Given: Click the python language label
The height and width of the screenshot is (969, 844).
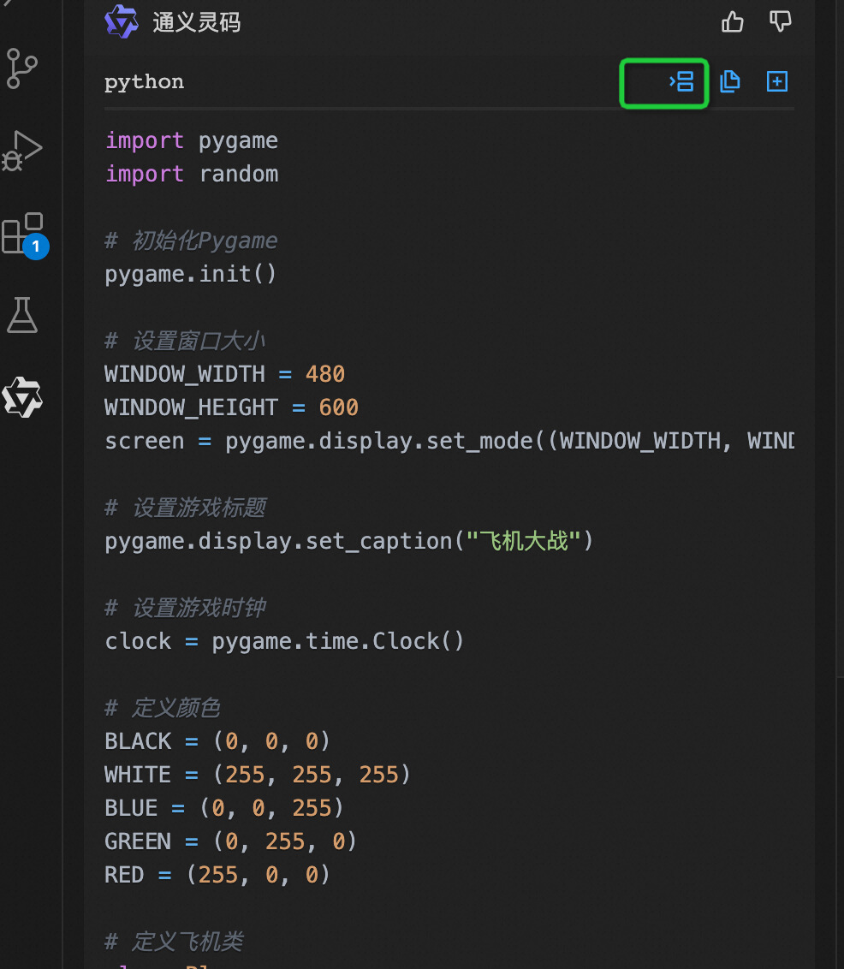Looking at the screenshot, I should pos(144,82).
